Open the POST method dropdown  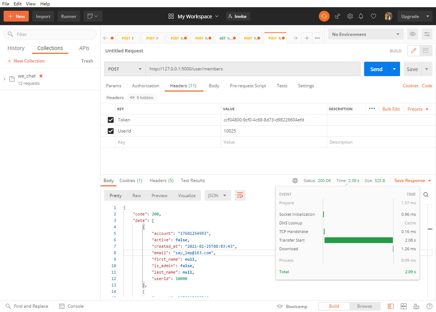point(125,69)
